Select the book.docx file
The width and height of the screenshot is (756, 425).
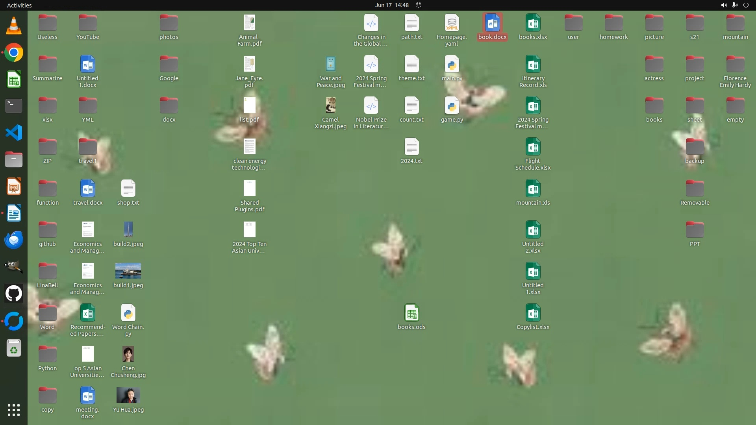[x=492, y=24]
